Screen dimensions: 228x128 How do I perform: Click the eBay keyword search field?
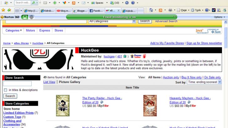46,21
